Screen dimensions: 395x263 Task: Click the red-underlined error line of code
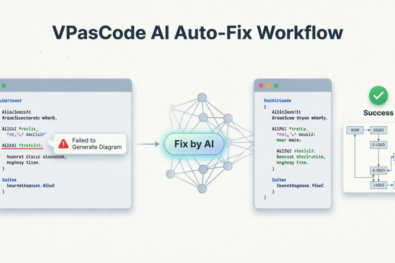click(22, 145)
